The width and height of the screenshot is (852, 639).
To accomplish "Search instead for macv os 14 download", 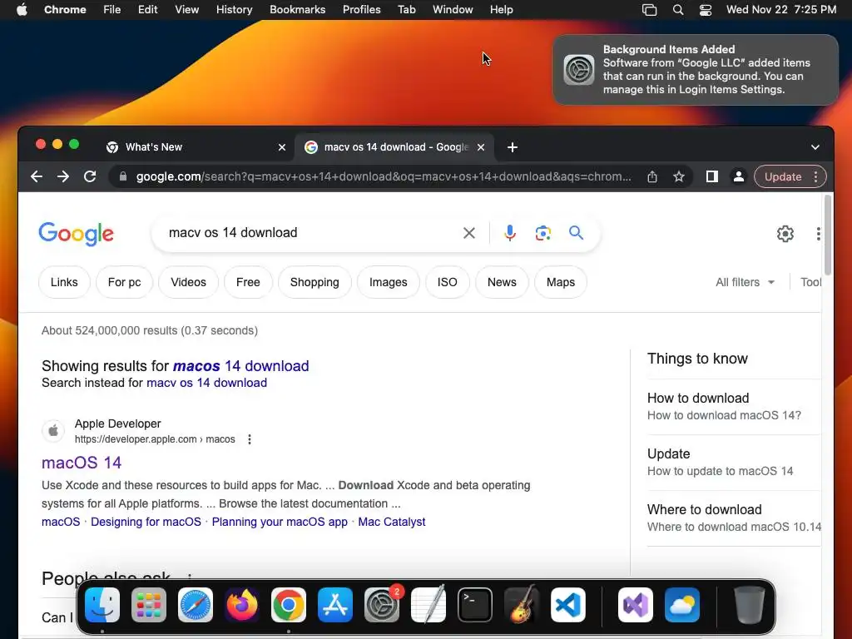I will 206,383.
